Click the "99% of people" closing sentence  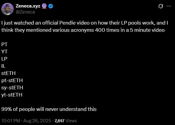[x=49, y=109]
